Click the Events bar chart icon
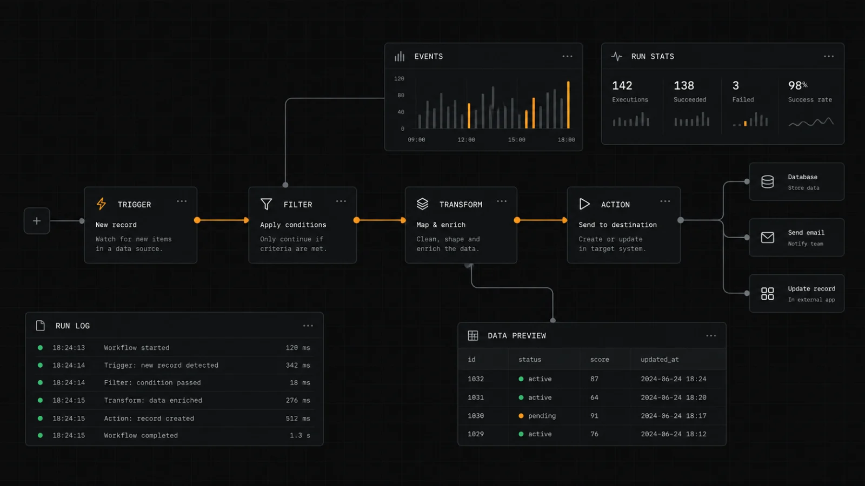 point(400,56)
